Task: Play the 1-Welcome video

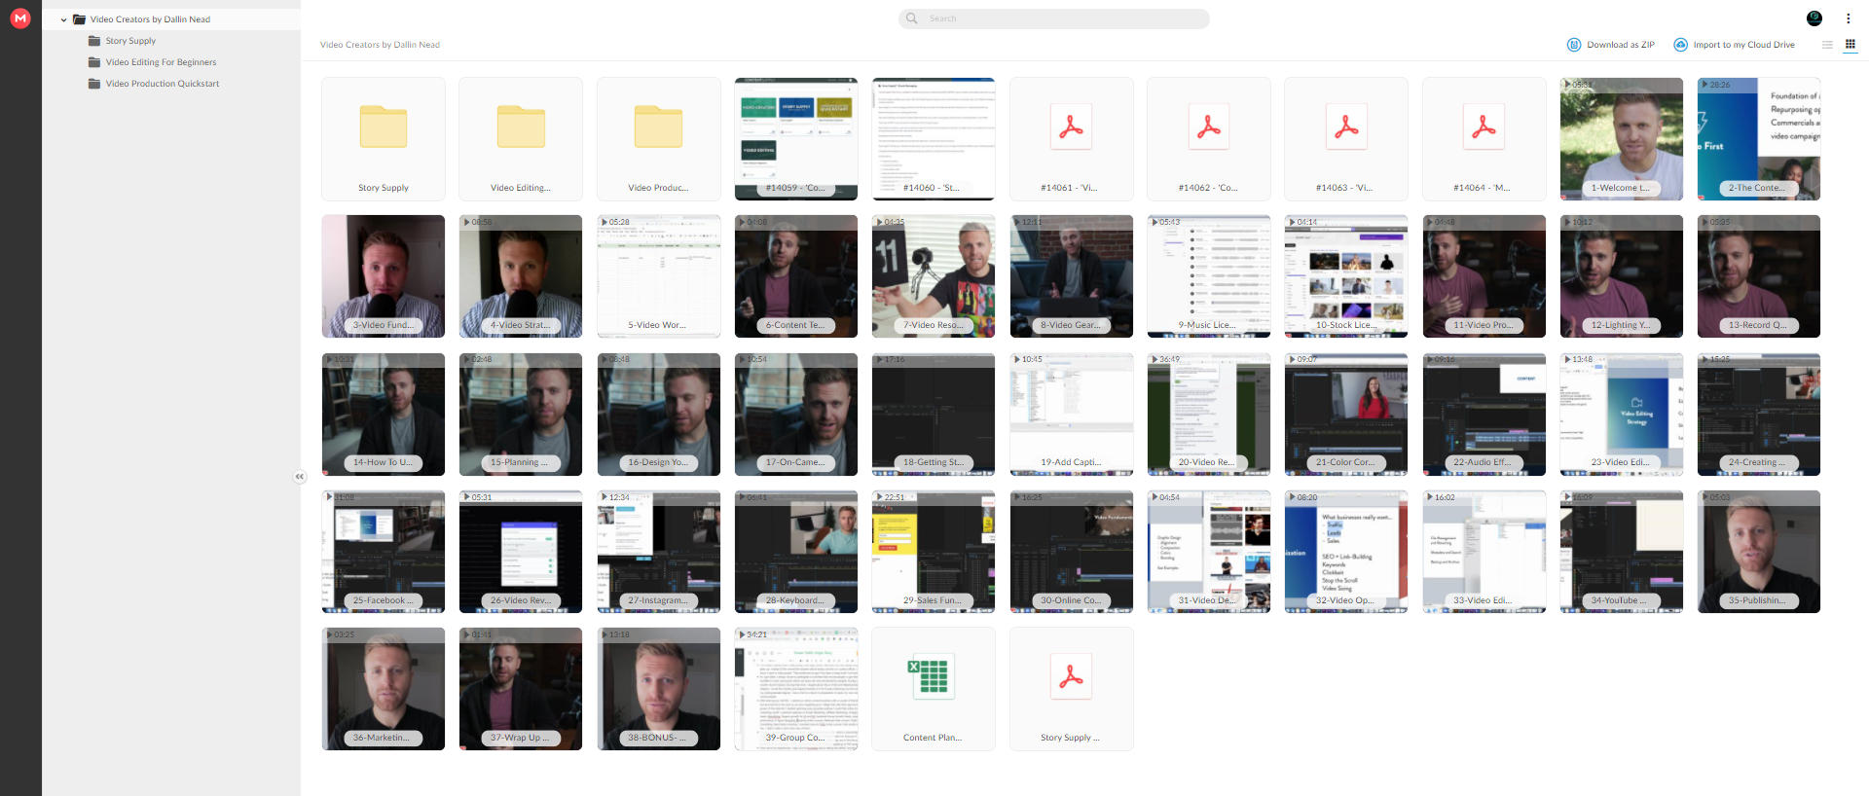Action: [x=1622, y=139]
